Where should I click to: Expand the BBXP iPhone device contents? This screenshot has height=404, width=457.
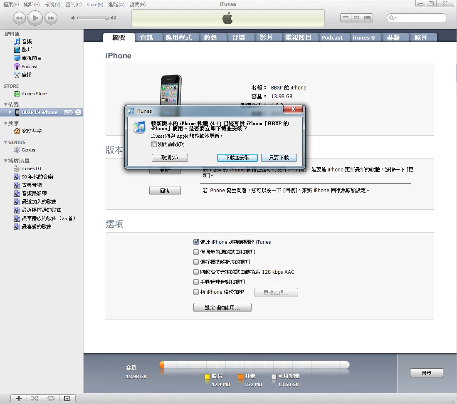click(x=10, y=112)
